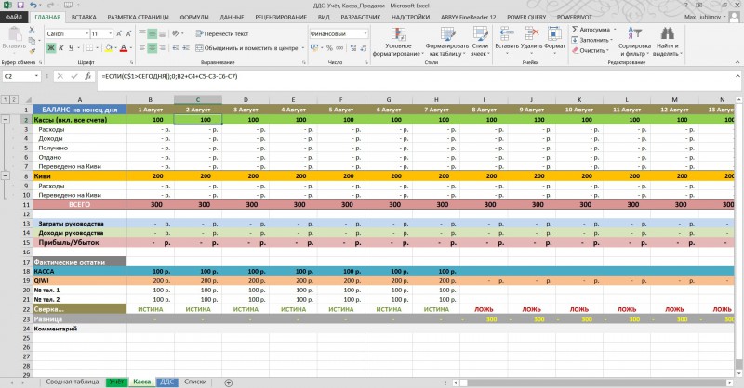Apply percent style with the % icon
Image resolution: width=744 pixels, height=388 pixels.
pos(329,48)
